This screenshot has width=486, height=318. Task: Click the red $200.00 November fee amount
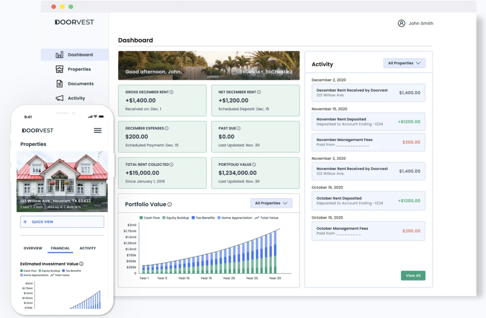(411, 142)
